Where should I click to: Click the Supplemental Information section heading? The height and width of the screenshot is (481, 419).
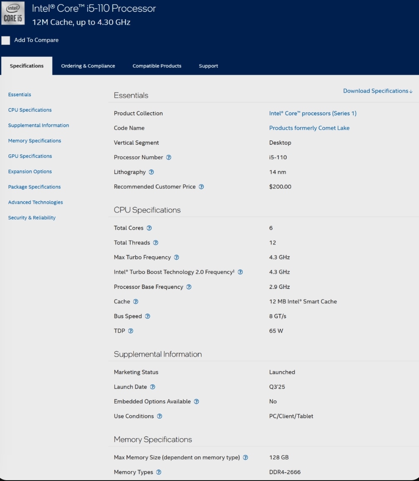coord(158,354)
